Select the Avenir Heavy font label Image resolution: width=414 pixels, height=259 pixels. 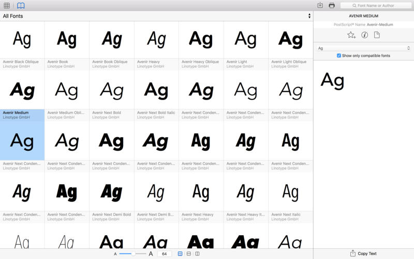[x=149, y=62]
